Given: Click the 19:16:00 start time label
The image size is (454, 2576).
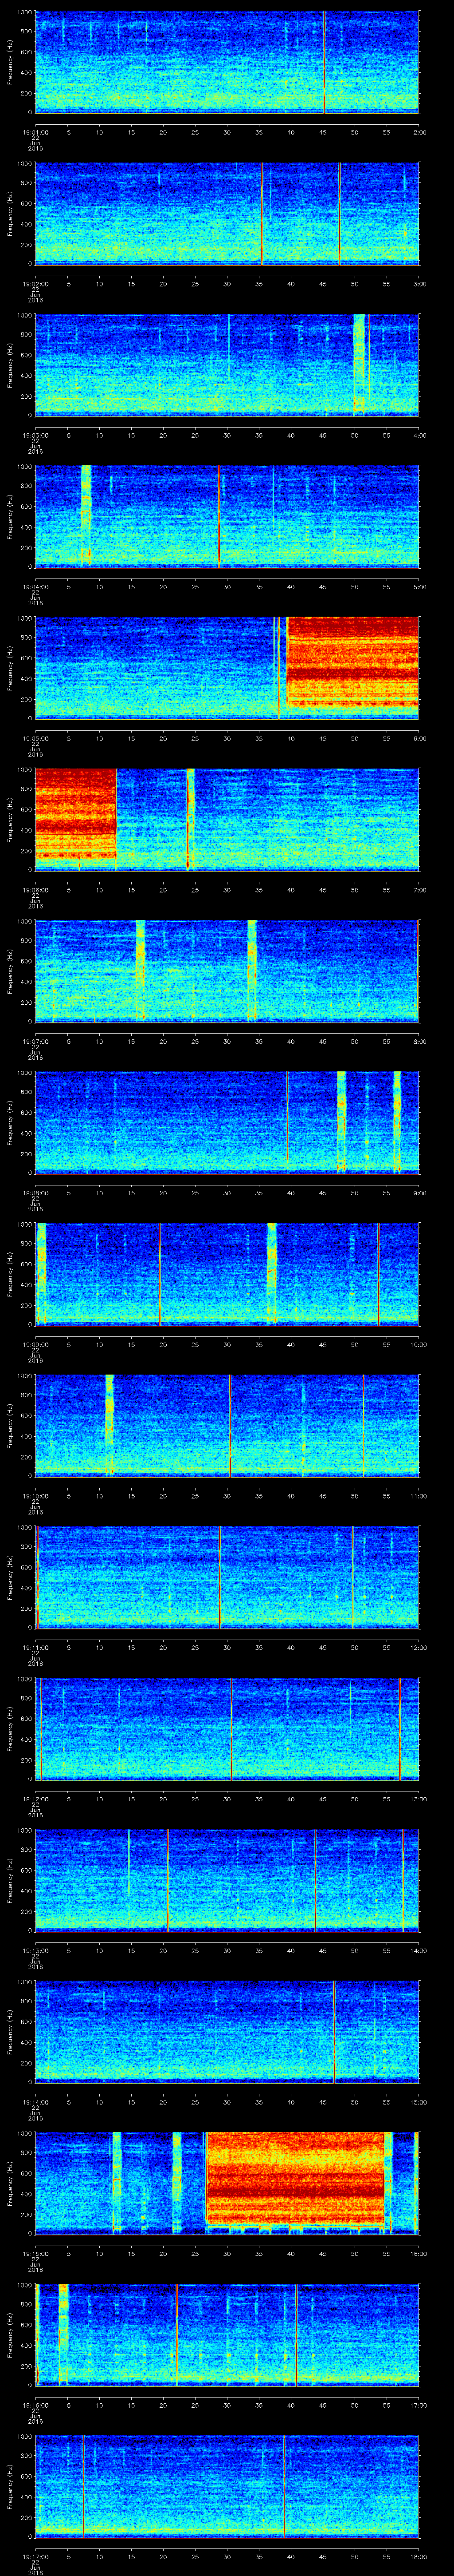Looking at the screenshot, I should pyautogui.click(x=35, y=2404).
